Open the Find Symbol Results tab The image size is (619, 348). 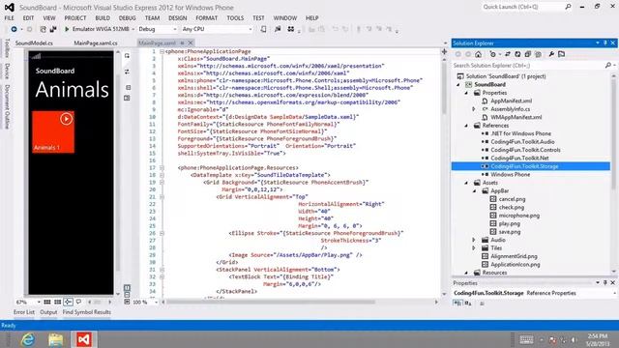point(86,311)
